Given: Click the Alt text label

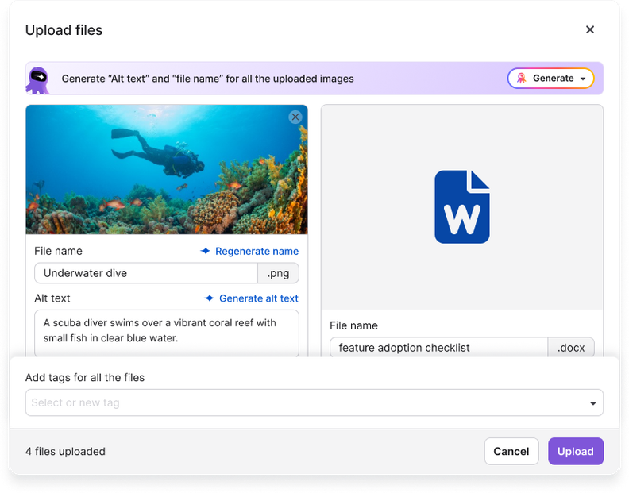Looking at the screenshot, I should tap(52, 298).
